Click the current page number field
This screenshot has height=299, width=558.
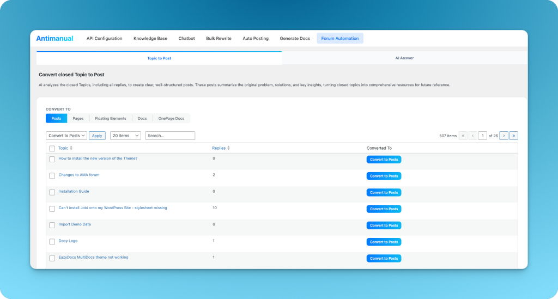[x=482, y=136]
